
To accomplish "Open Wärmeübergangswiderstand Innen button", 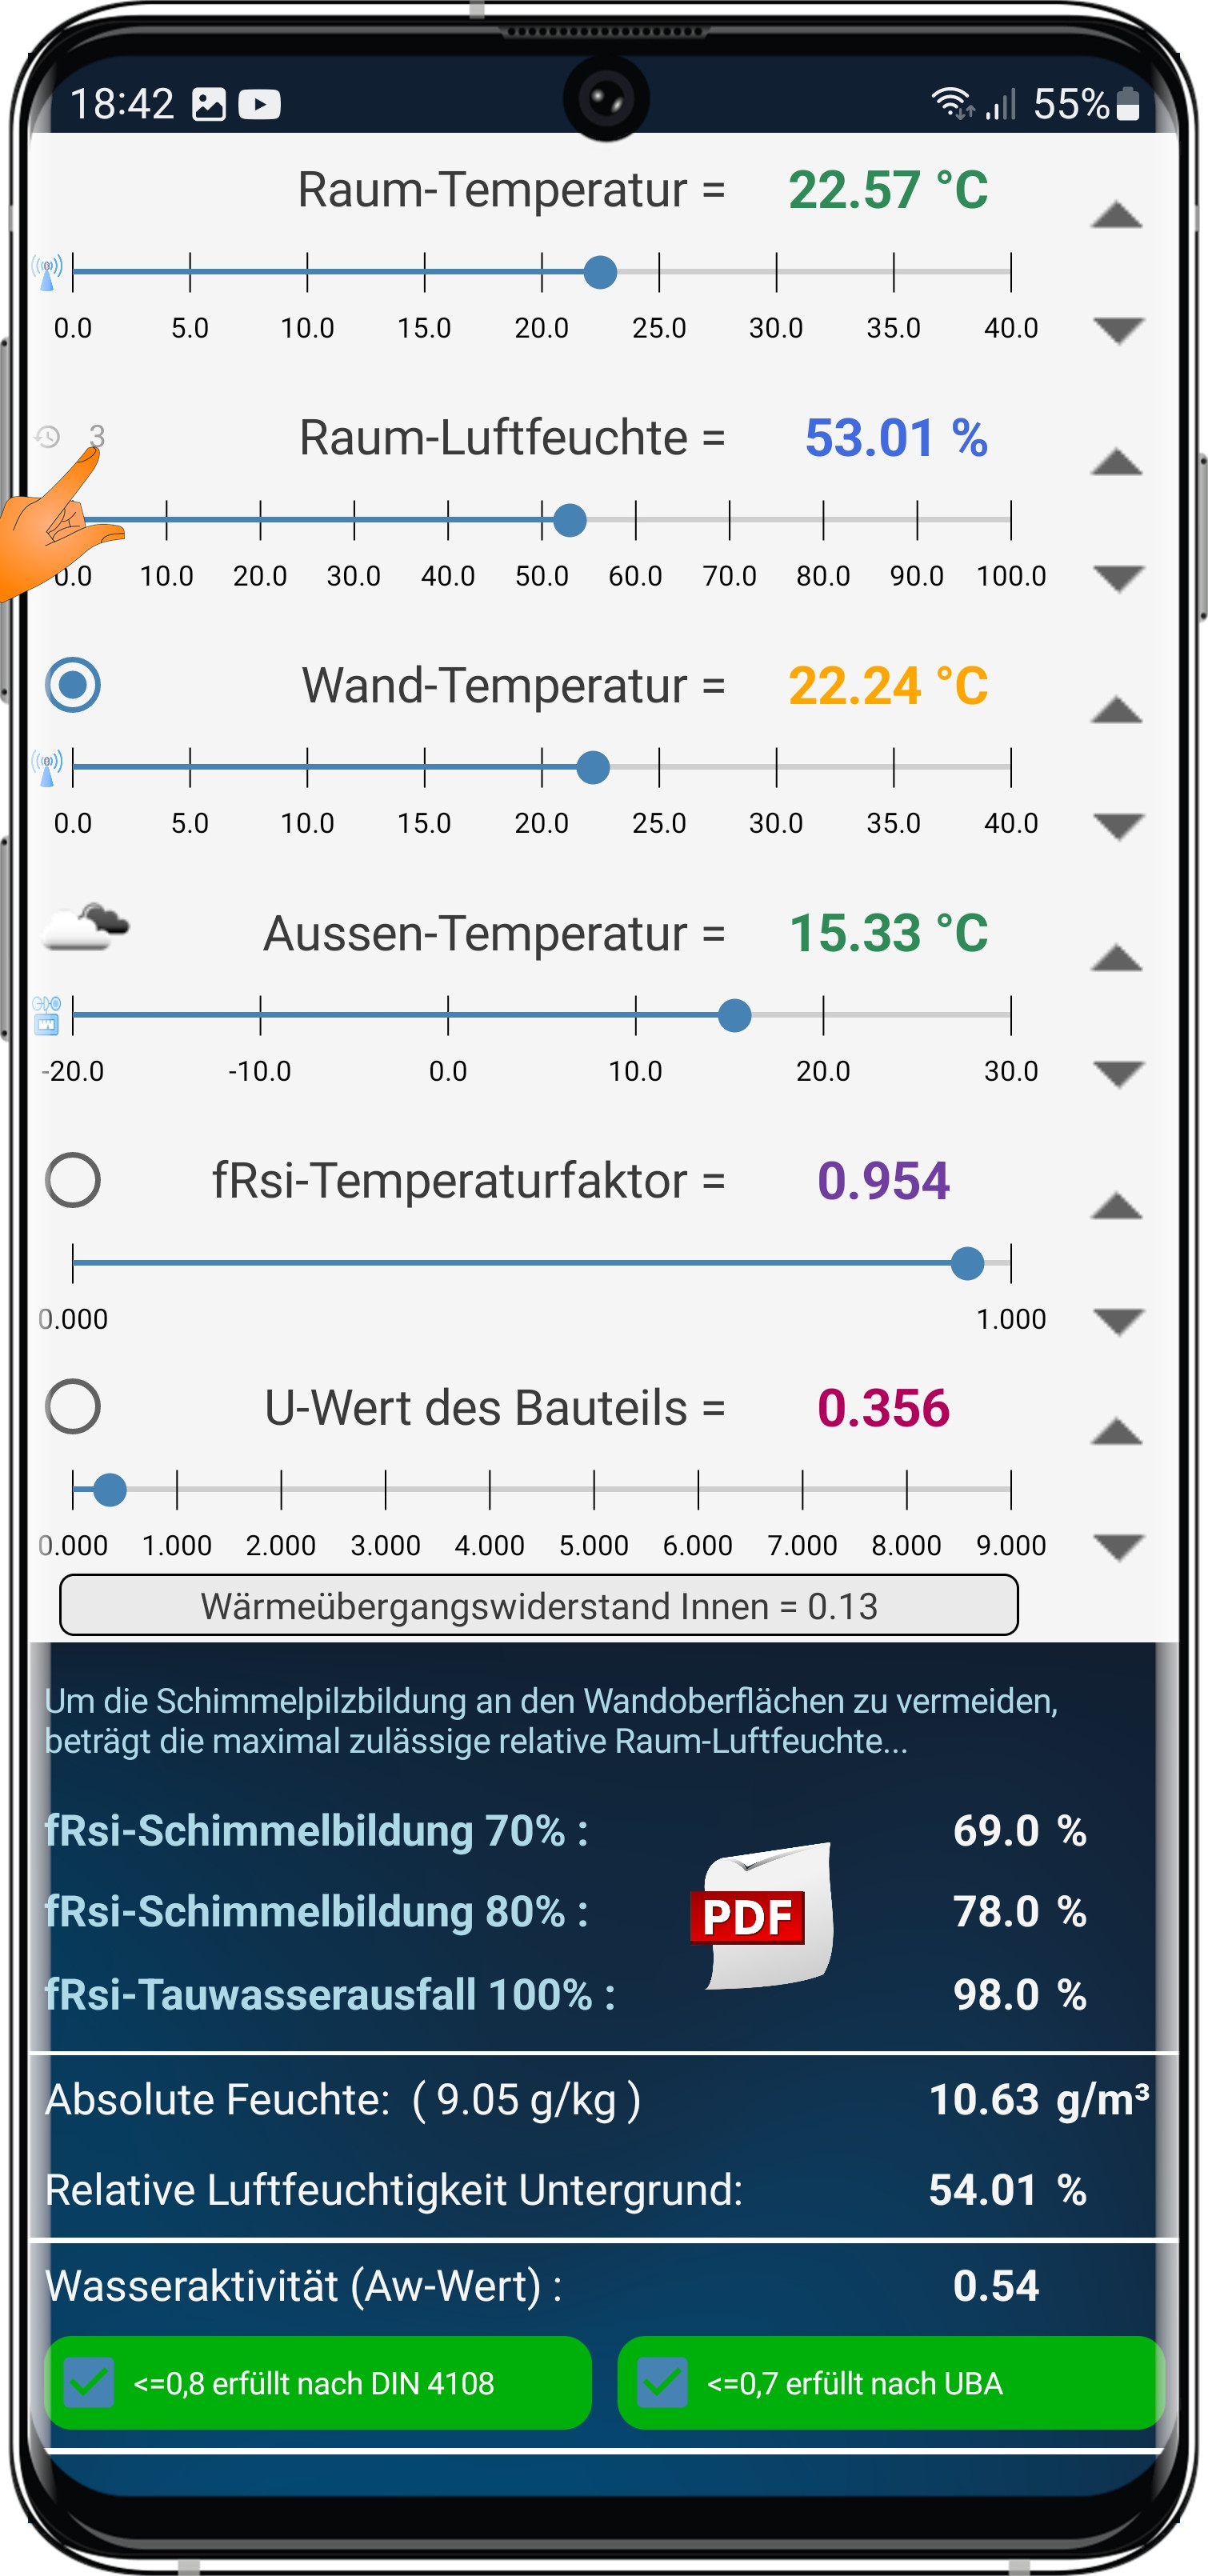I will pyautogui.click(x=539, y=1606).
